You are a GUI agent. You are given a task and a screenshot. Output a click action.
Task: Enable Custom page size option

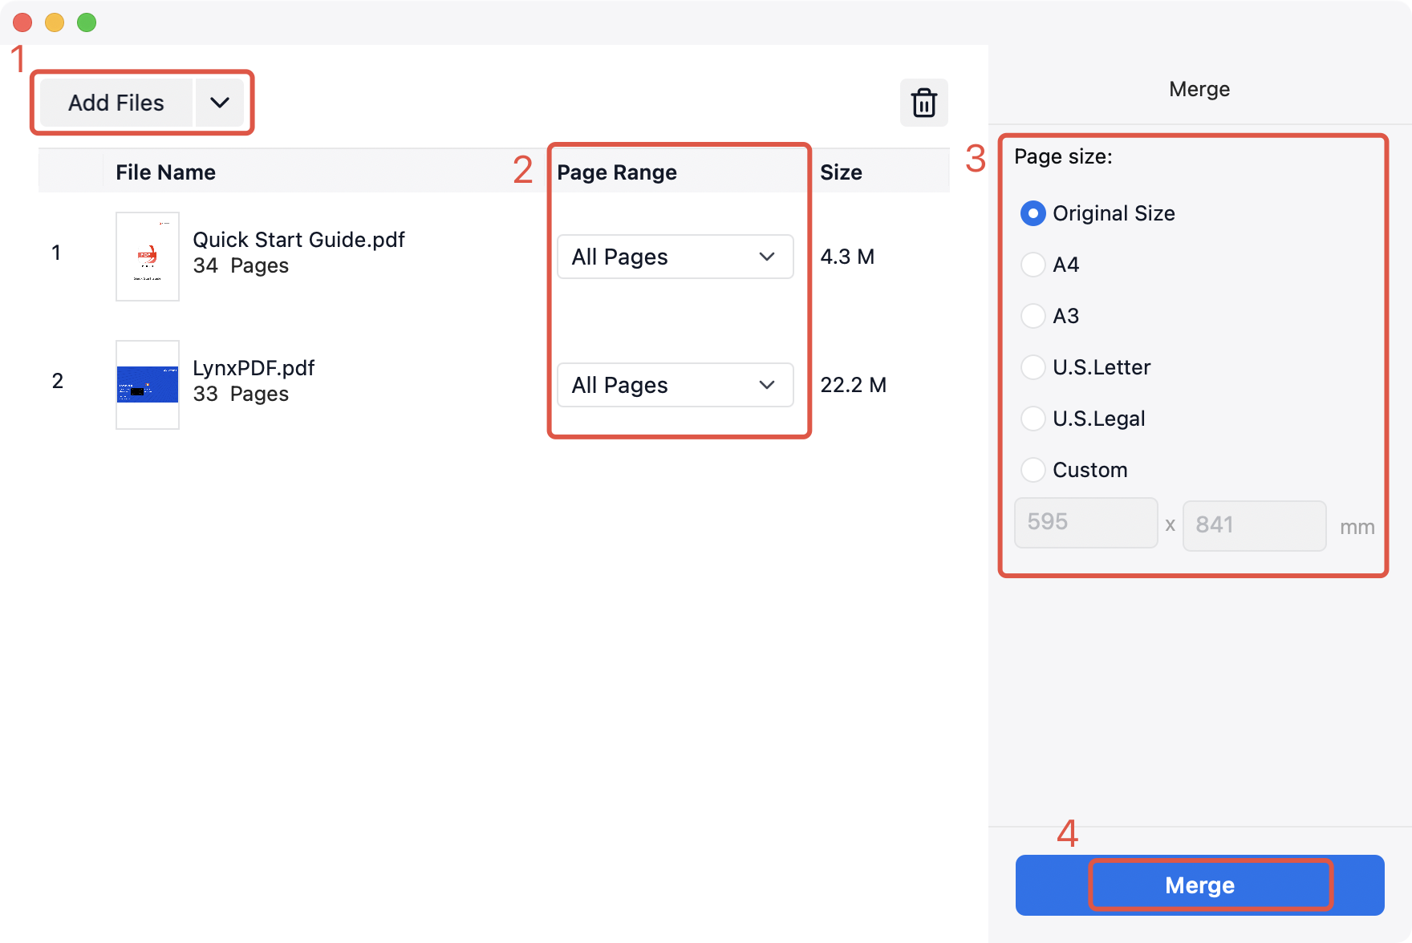(x=1033, y=470)
